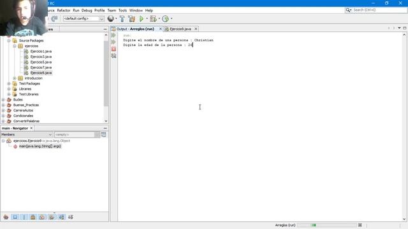This screenshot has height=229, width=408.
Task: Run the project with the green play button
Action: coord(142,18)
